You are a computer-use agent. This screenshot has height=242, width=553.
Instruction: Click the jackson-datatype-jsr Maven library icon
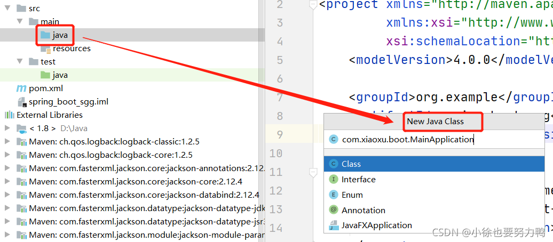(21, 222)
